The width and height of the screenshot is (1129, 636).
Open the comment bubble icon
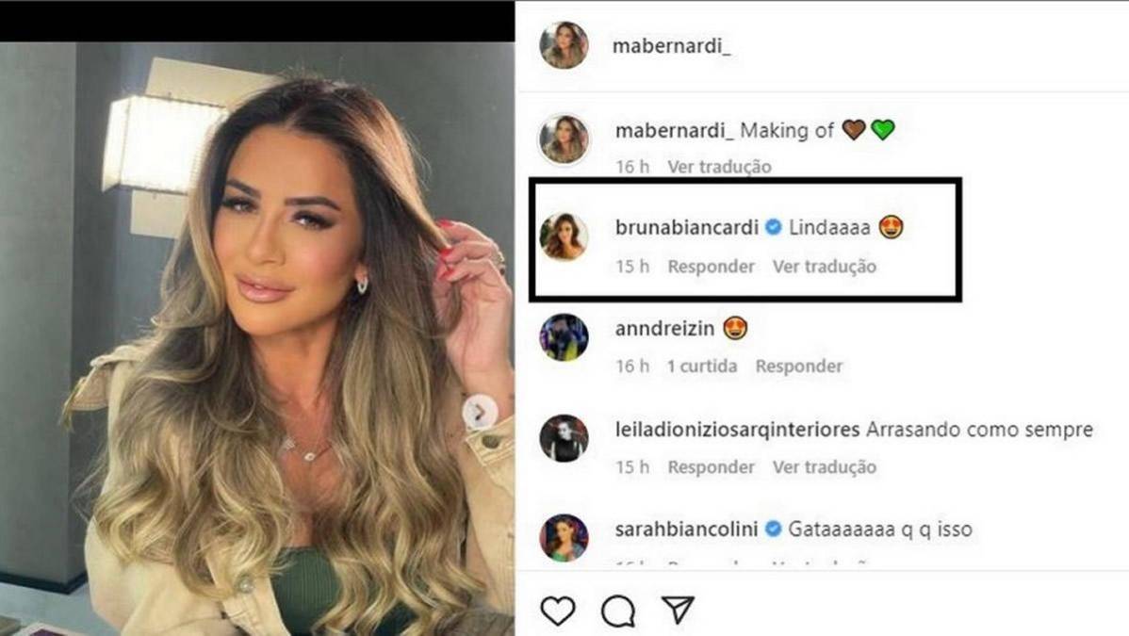click(618, 611)
